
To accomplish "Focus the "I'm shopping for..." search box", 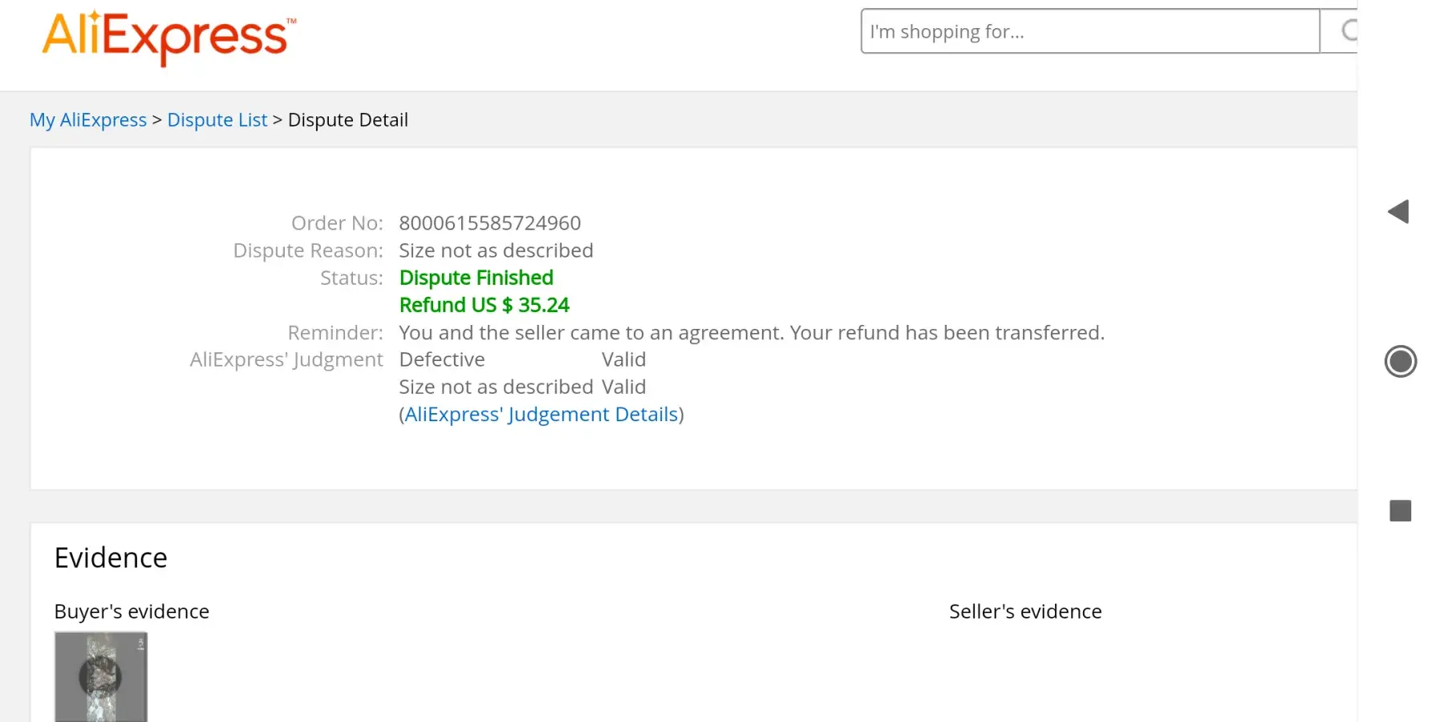I will (1089, 31).
